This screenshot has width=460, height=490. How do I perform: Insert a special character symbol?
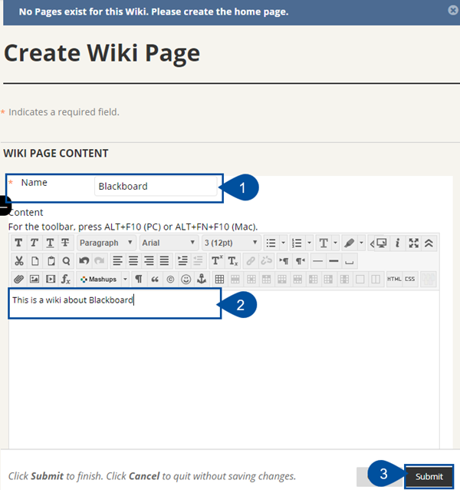pos(170,279)
